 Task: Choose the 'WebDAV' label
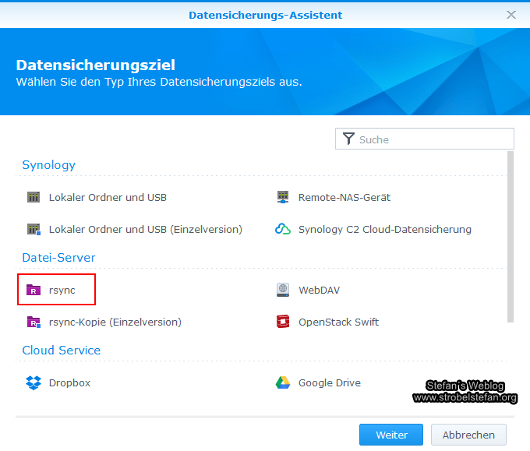[320, 291]
